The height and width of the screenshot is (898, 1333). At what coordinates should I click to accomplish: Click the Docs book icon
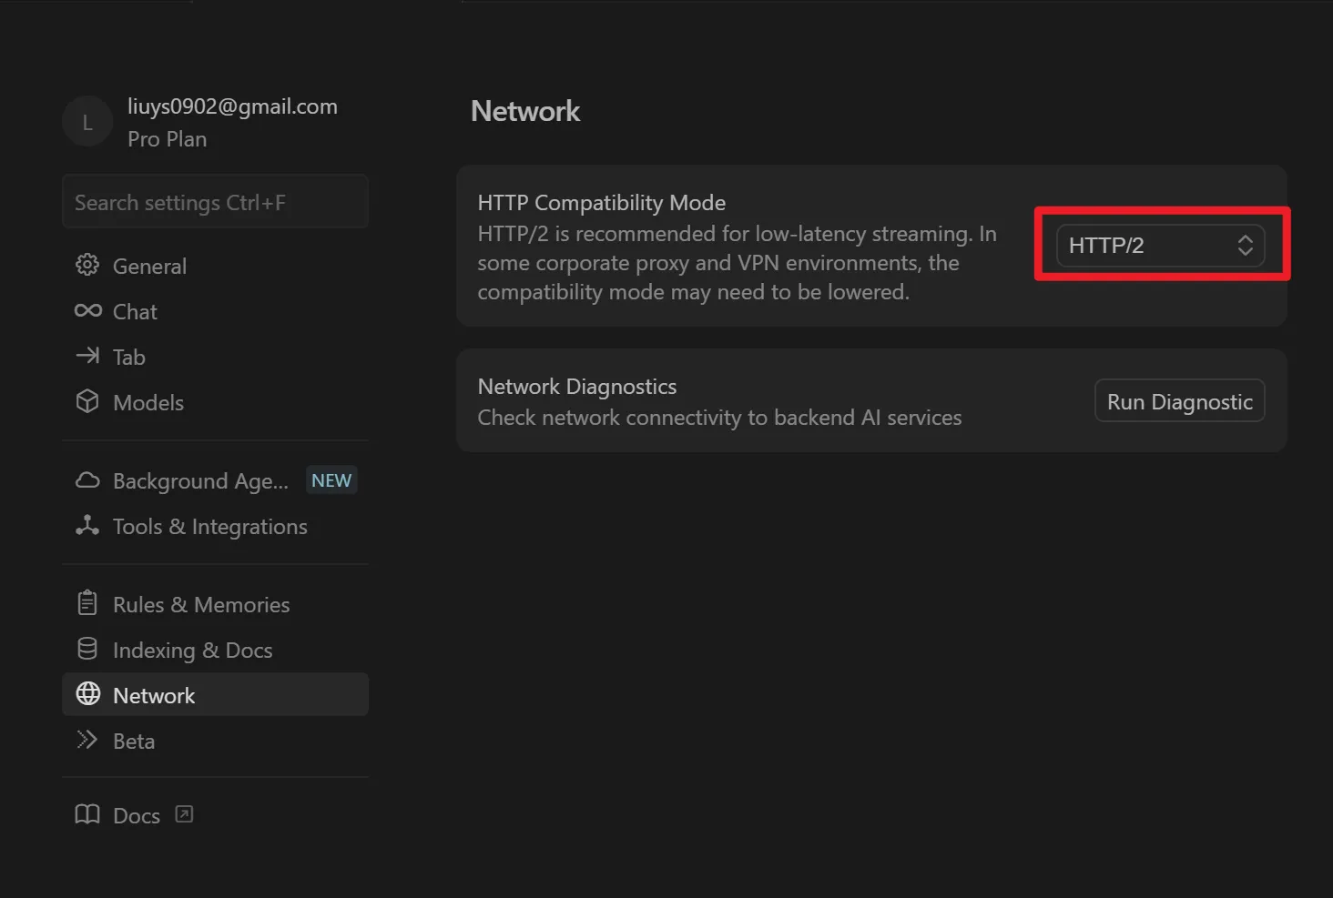(x=87, y=814)
